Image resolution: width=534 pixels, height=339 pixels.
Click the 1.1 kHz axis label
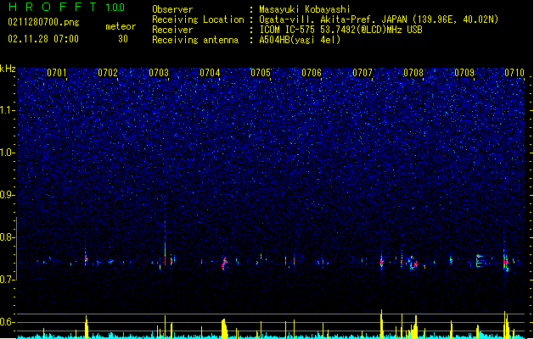coord(8,110)
